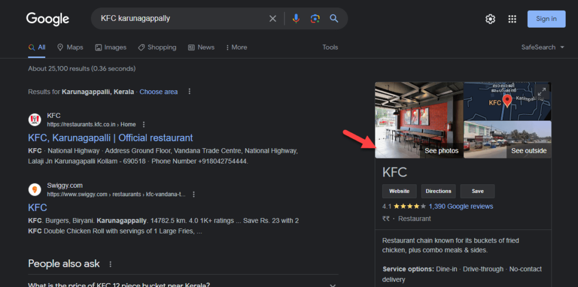Open the 1,390 Google reviews link
Screen dimensions: 578x287
[x=461, y=206]
